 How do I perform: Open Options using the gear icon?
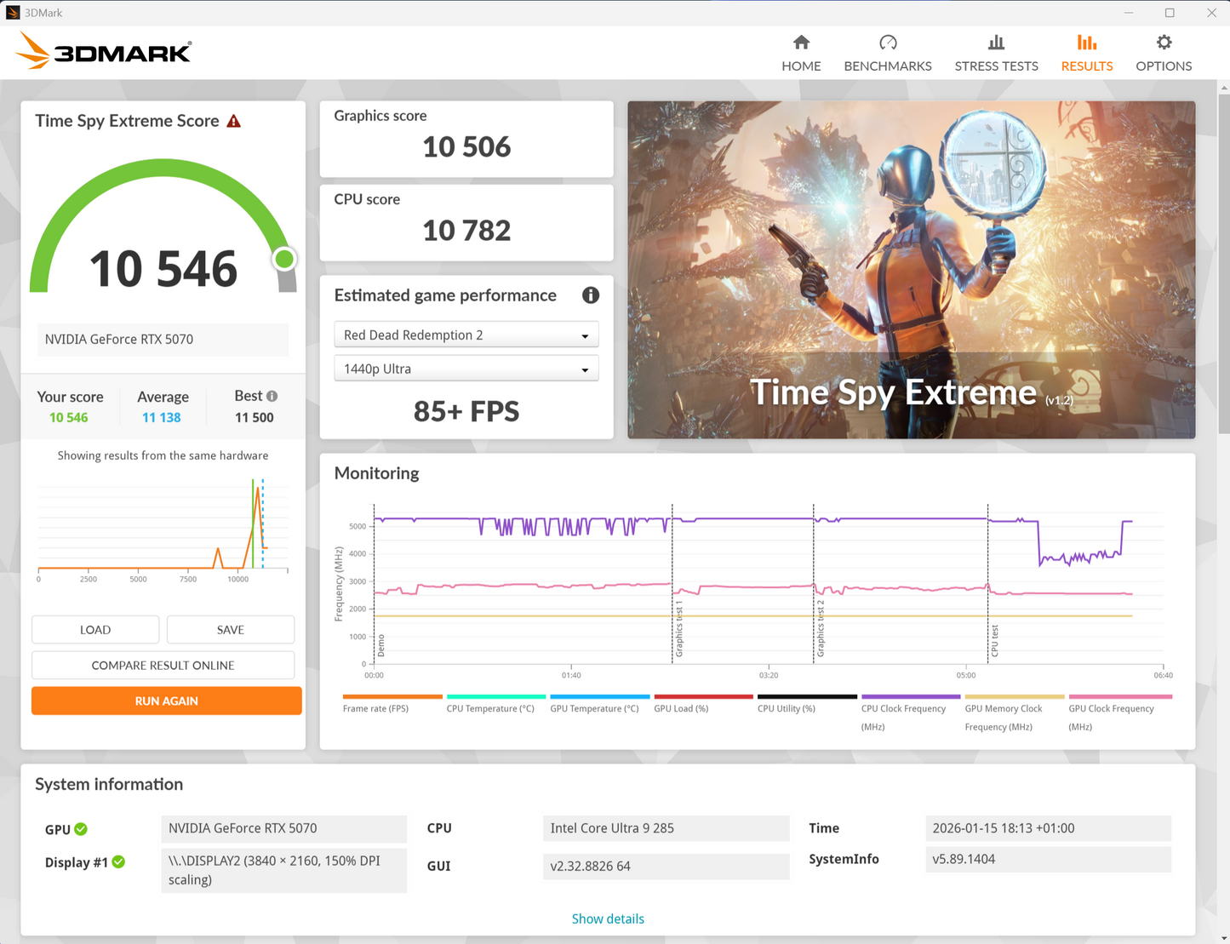click(1164, 42)
